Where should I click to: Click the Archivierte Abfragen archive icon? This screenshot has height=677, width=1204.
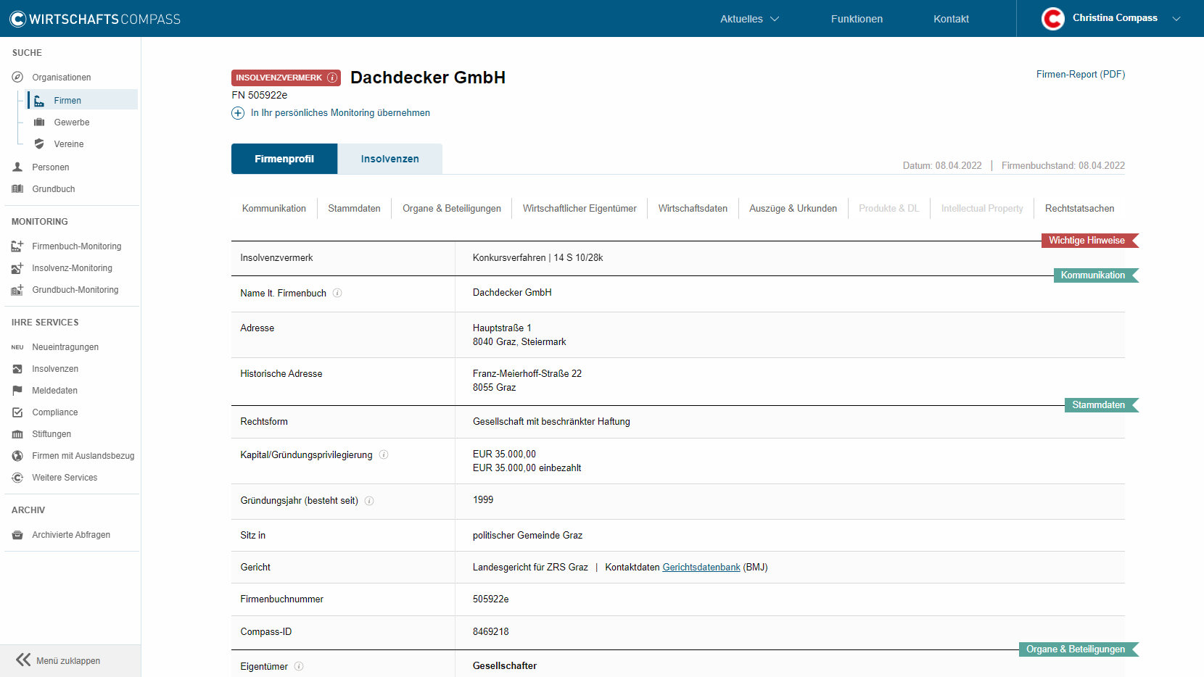17,535
